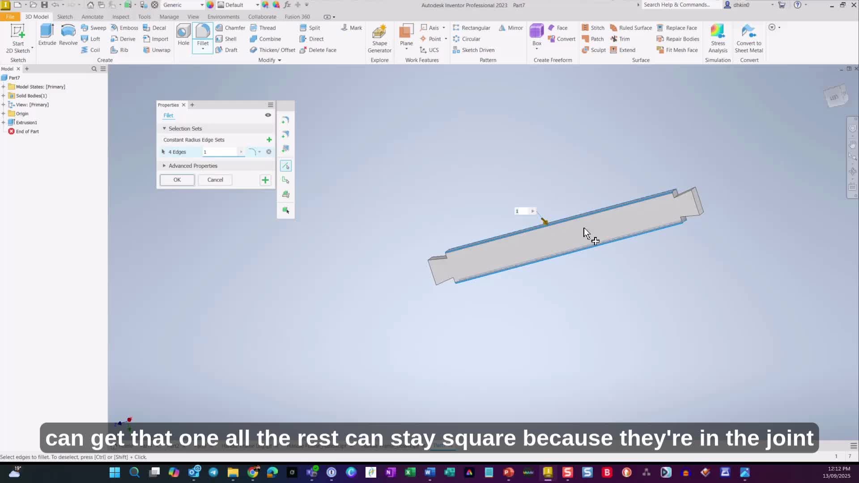Cancel the fillet operation
Image resolution: width=859 pixels, height=483 pixels.
tap(215, 180)
